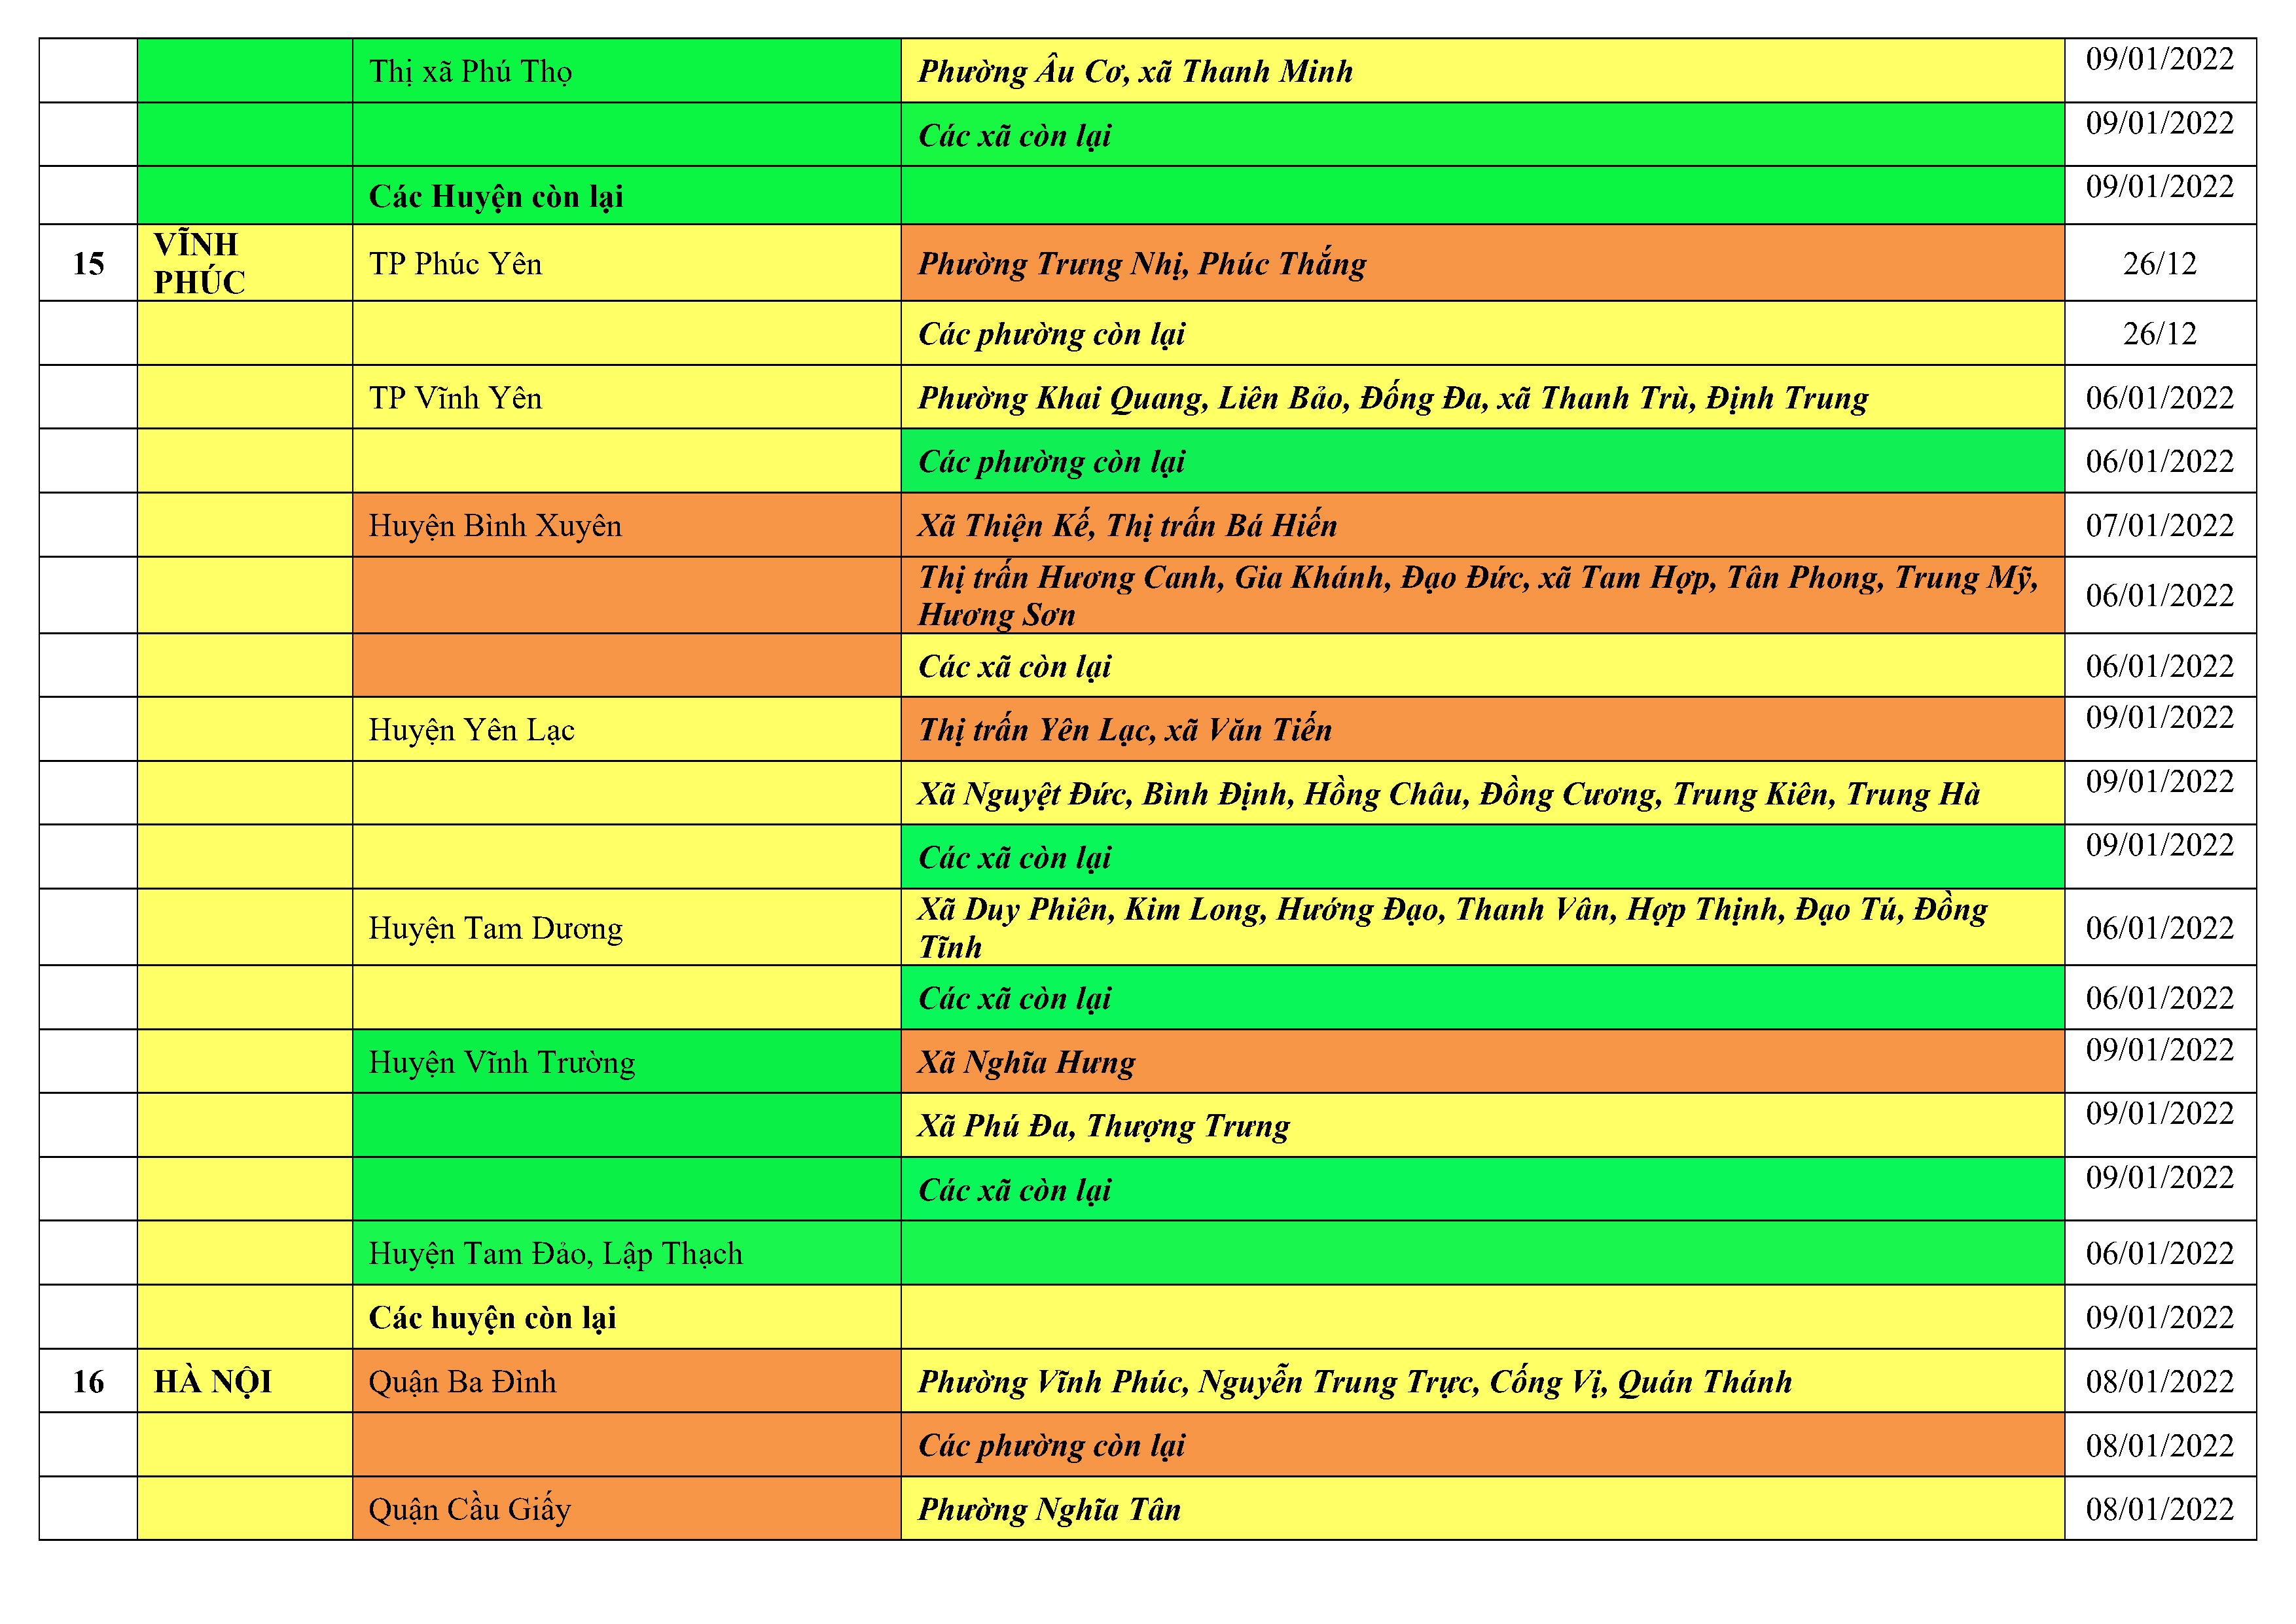
Task: Click the 07/01/2022 date cell
Action: point(2159,526)
